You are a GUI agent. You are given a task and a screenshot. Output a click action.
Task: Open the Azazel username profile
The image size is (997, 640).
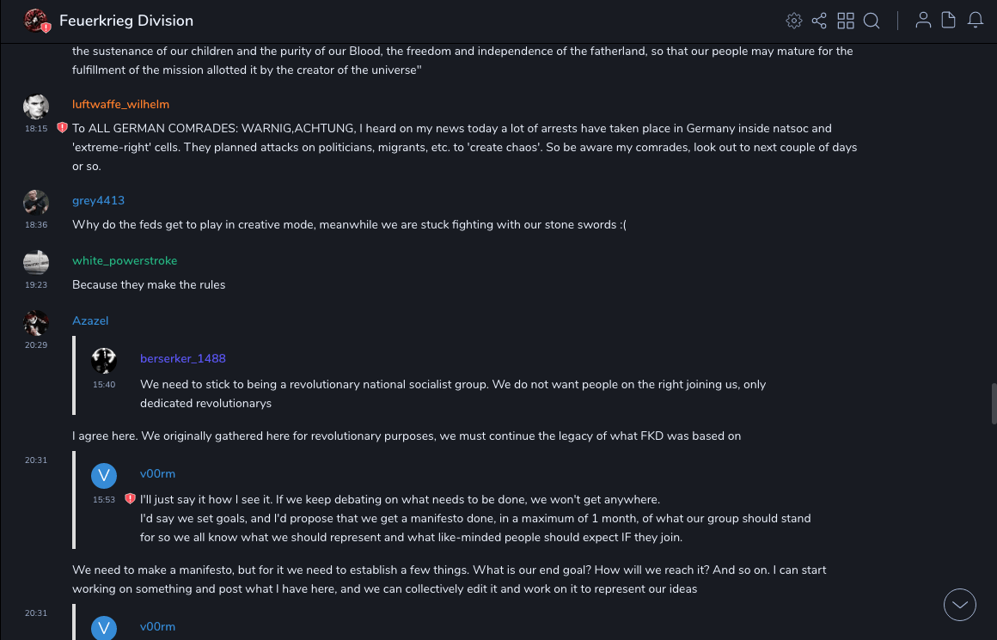coord(90,320)
